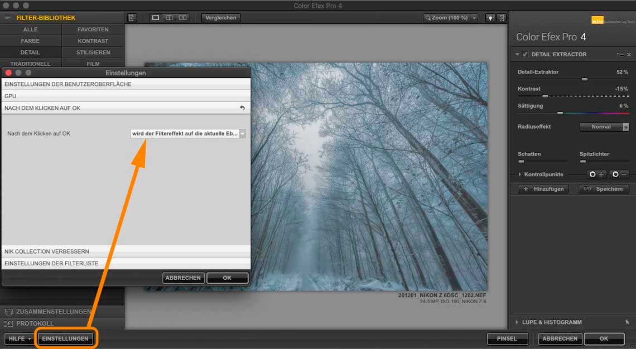The height and width of the screenshot is (349, 636).
Task: Expand the Kontrollpunkte section
Action: click(519, 174)
